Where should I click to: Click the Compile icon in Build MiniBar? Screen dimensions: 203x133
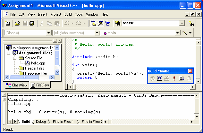click(152, 78)
